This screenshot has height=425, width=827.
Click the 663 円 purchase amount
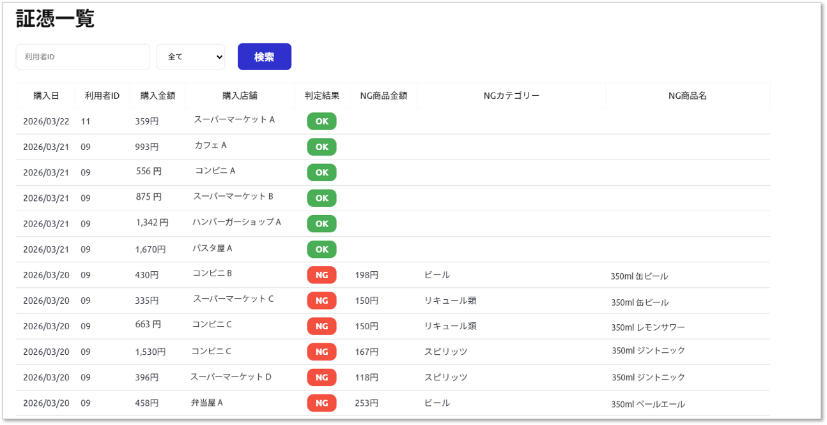pos(148,324)
